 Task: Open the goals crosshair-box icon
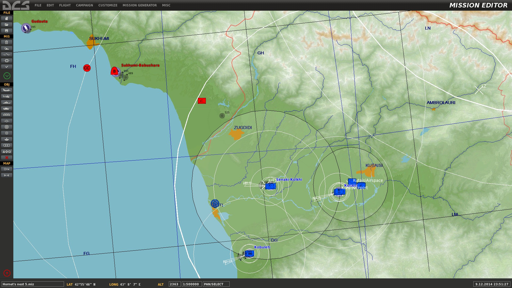coord(7,61)
